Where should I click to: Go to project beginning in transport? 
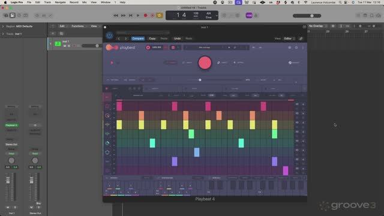pos(131,16)
